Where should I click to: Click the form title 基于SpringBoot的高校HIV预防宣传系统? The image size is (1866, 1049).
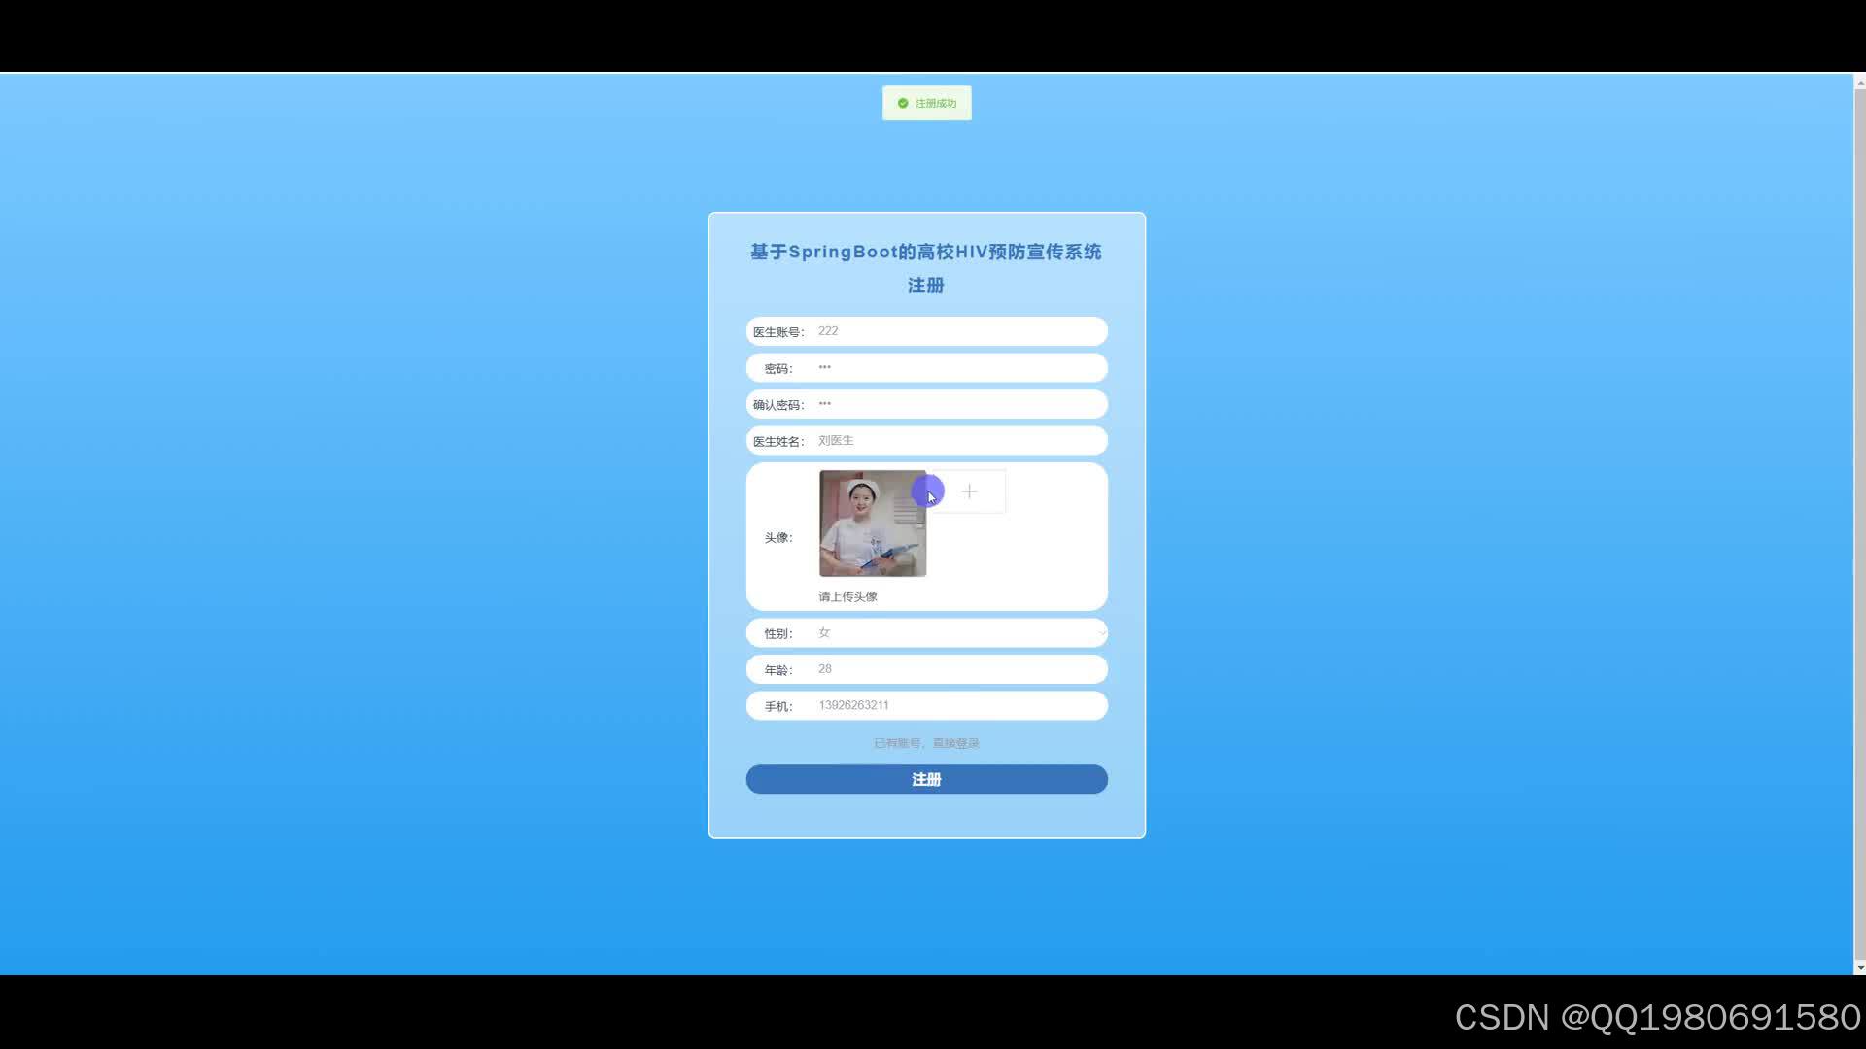pyautogui.click(x=925, y=251)
